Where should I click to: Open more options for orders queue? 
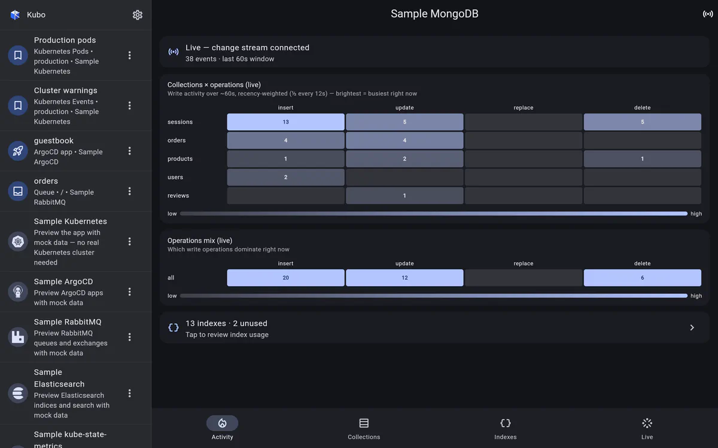coord(129,191)
